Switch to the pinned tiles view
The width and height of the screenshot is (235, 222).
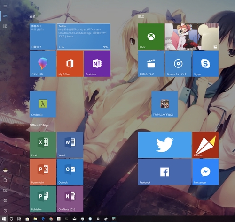pyautogui.click(x=5, y=16)
